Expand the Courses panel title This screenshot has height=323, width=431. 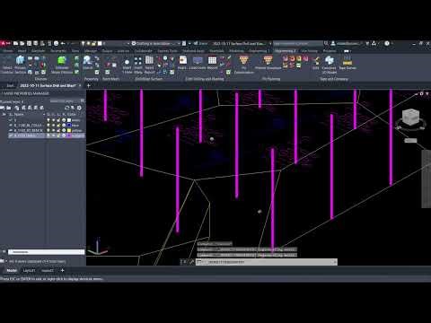pyautogui.click(x=40, y=79)
